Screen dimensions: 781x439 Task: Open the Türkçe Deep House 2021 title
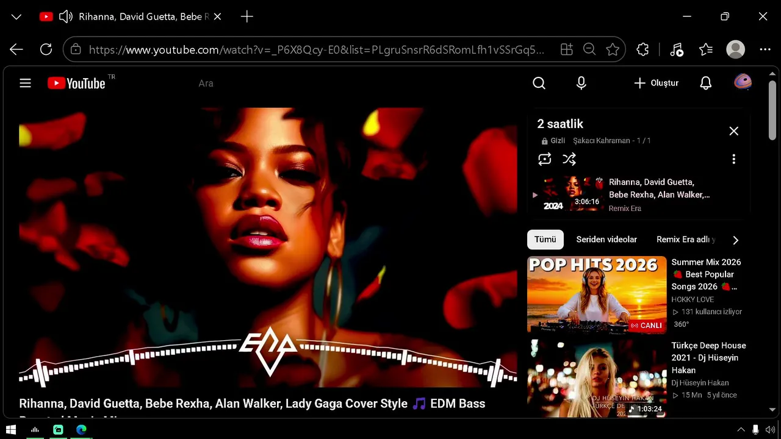pos(708,358)
